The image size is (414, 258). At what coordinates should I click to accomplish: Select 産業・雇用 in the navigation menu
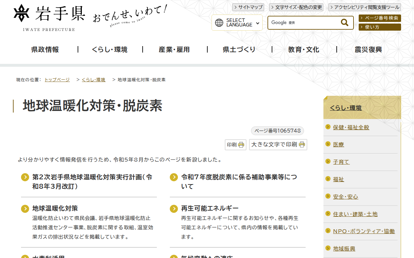pos(174,49)
